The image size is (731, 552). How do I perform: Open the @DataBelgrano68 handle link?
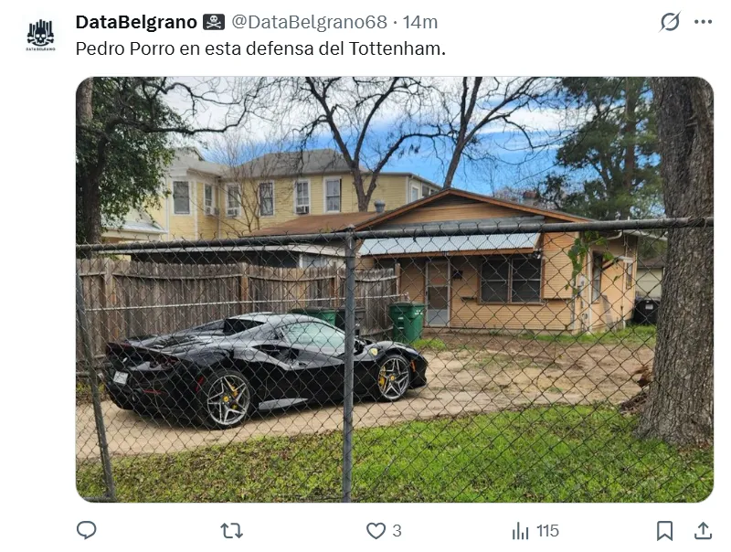pyautogui.click(x=310, y=22)
